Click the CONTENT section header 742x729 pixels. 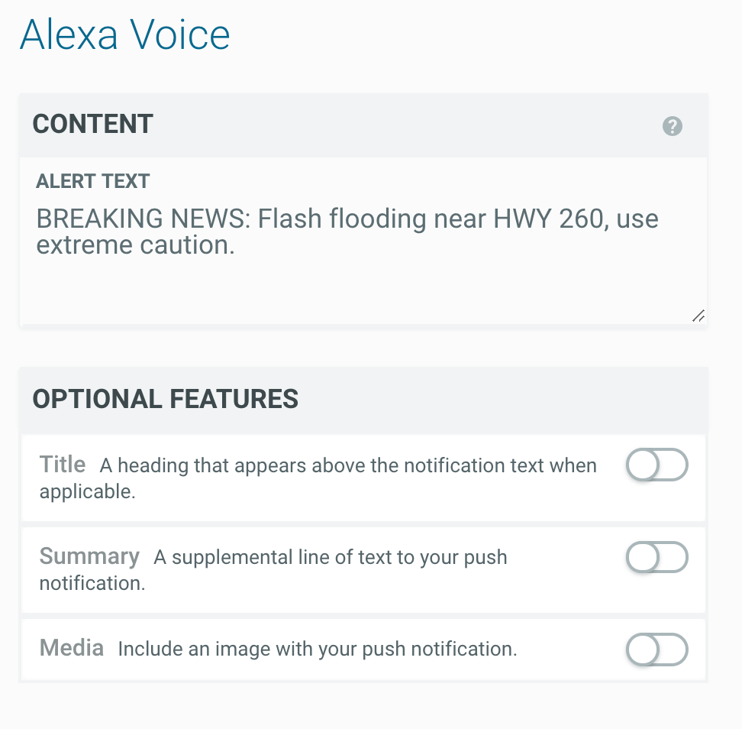click(x=93, y=125)
